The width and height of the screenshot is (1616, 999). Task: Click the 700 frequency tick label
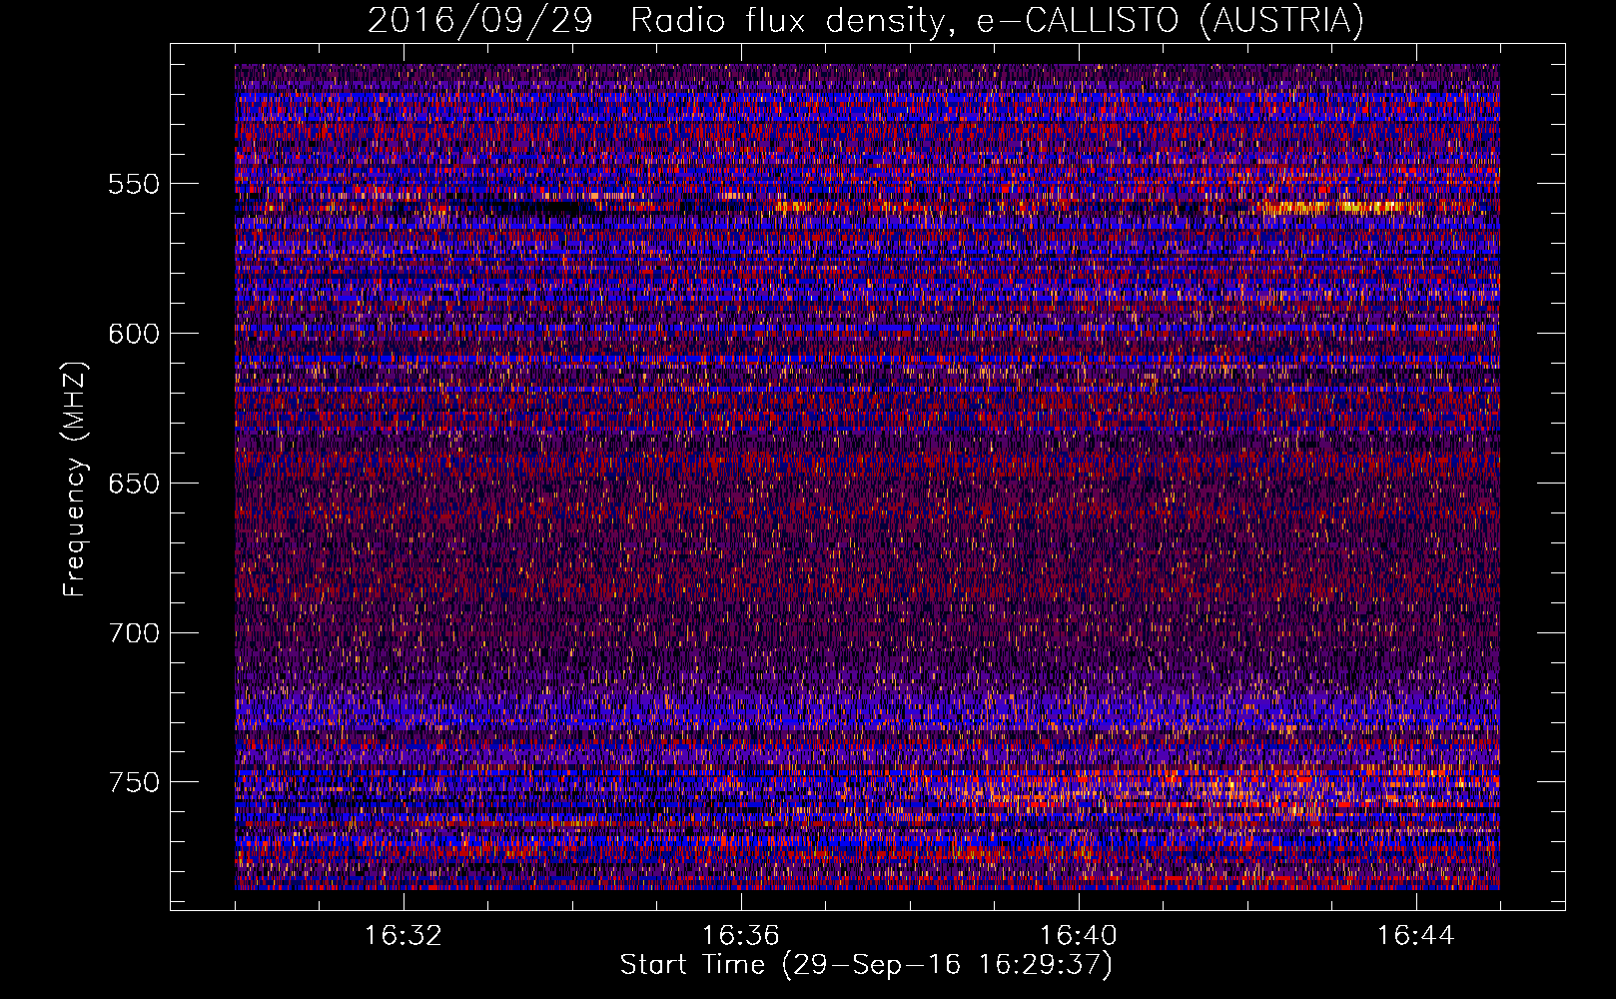(134, 633)
